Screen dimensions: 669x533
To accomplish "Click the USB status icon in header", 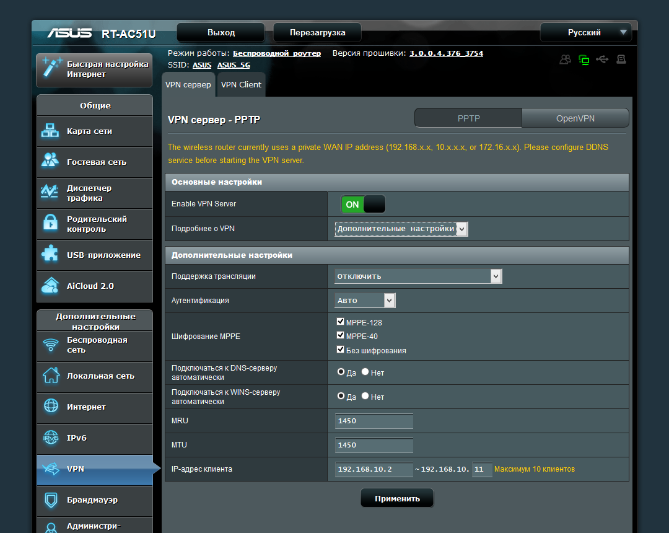I will [602, 59].
